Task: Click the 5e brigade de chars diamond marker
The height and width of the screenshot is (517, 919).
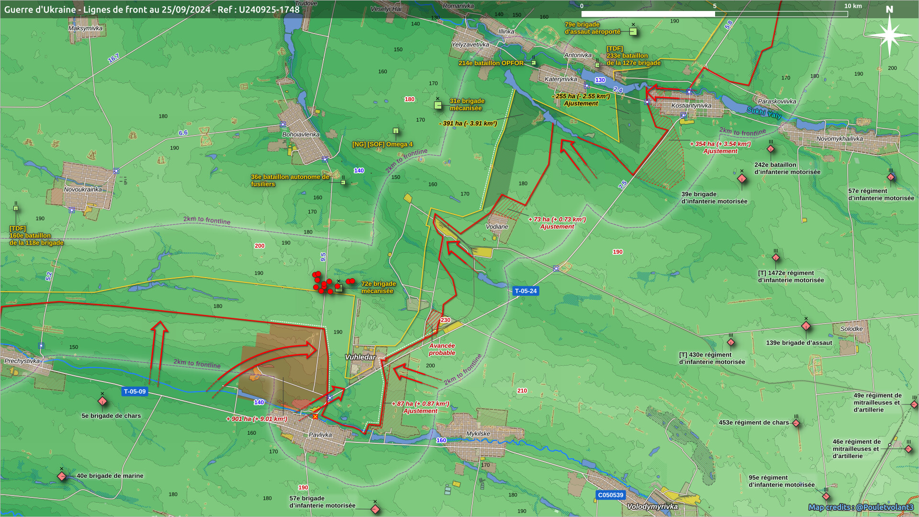Action: [x=102, y=401]
